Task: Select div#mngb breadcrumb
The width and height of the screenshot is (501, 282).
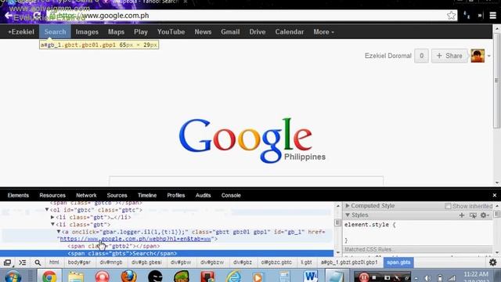Action: coord(111,262)
